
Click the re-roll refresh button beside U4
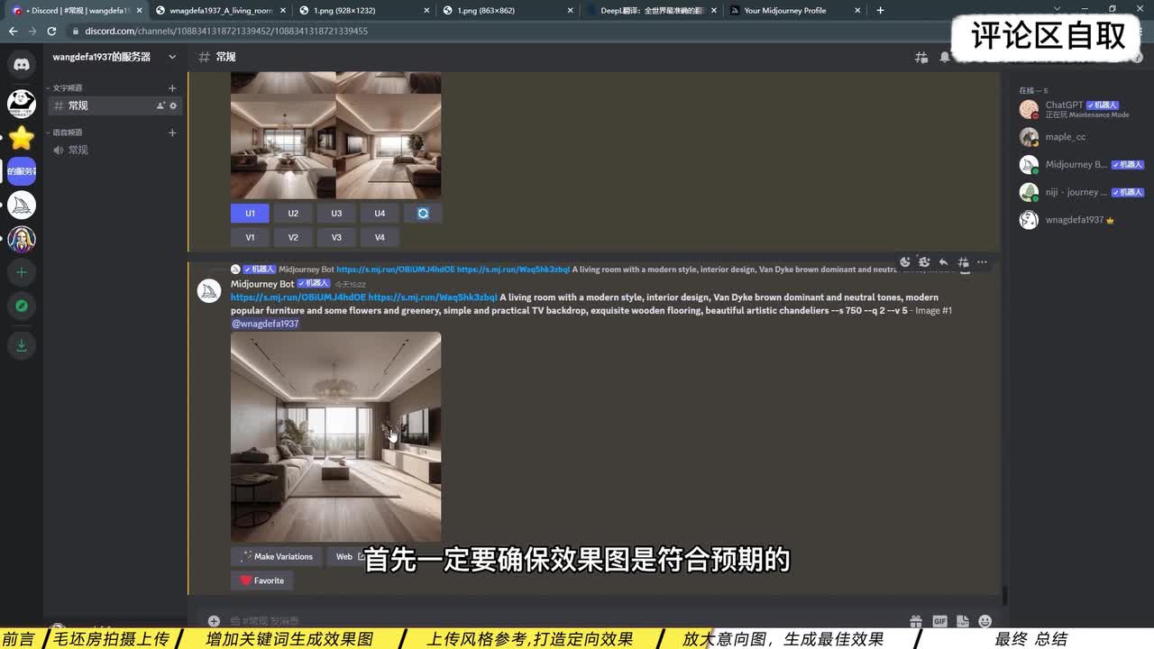pos(423,214)
